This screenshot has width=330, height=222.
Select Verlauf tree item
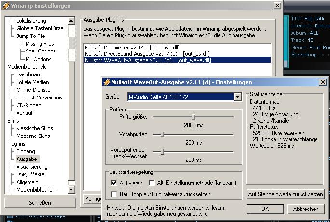(x=25, y=113)
